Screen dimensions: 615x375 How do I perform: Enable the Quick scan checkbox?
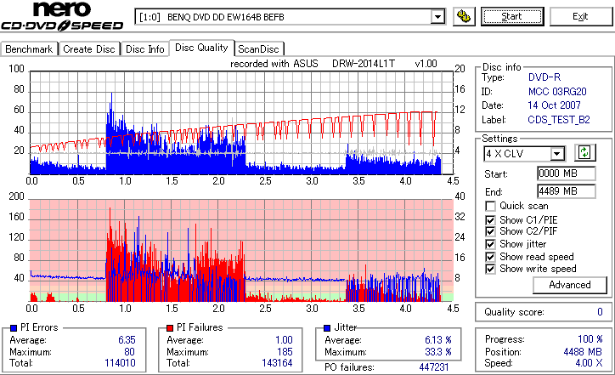(490, 206)
